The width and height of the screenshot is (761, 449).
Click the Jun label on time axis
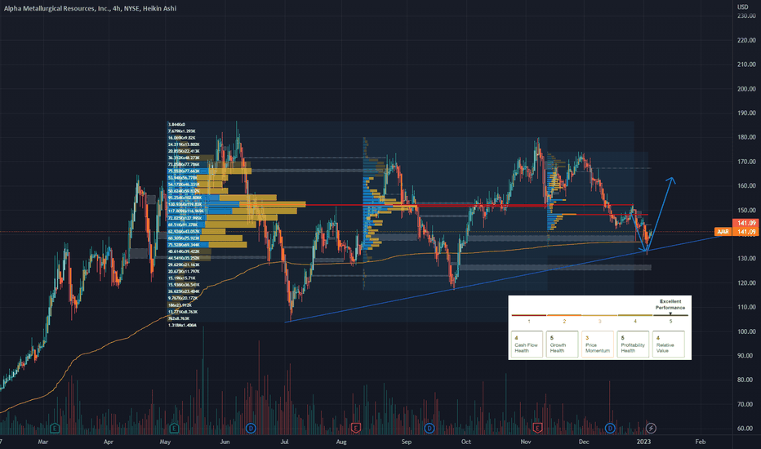coord(225,442)
